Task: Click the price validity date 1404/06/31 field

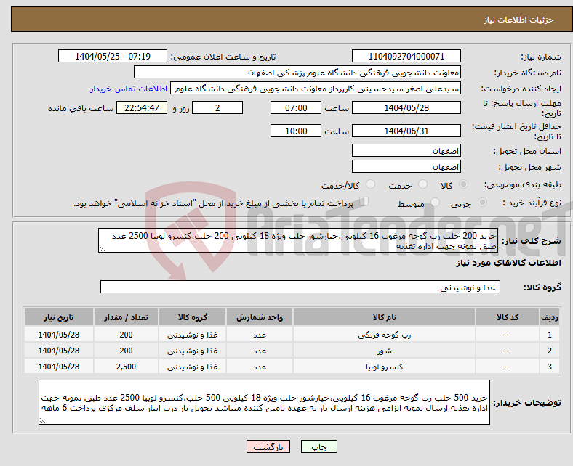Action: point(406,131)
